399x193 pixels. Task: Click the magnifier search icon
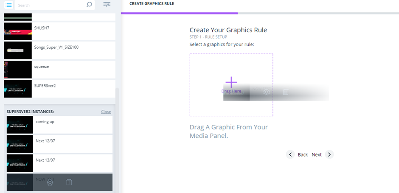pos(89,5)
